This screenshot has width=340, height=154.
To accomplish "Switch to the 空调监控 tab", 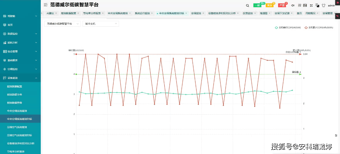I will coord(196,13).
